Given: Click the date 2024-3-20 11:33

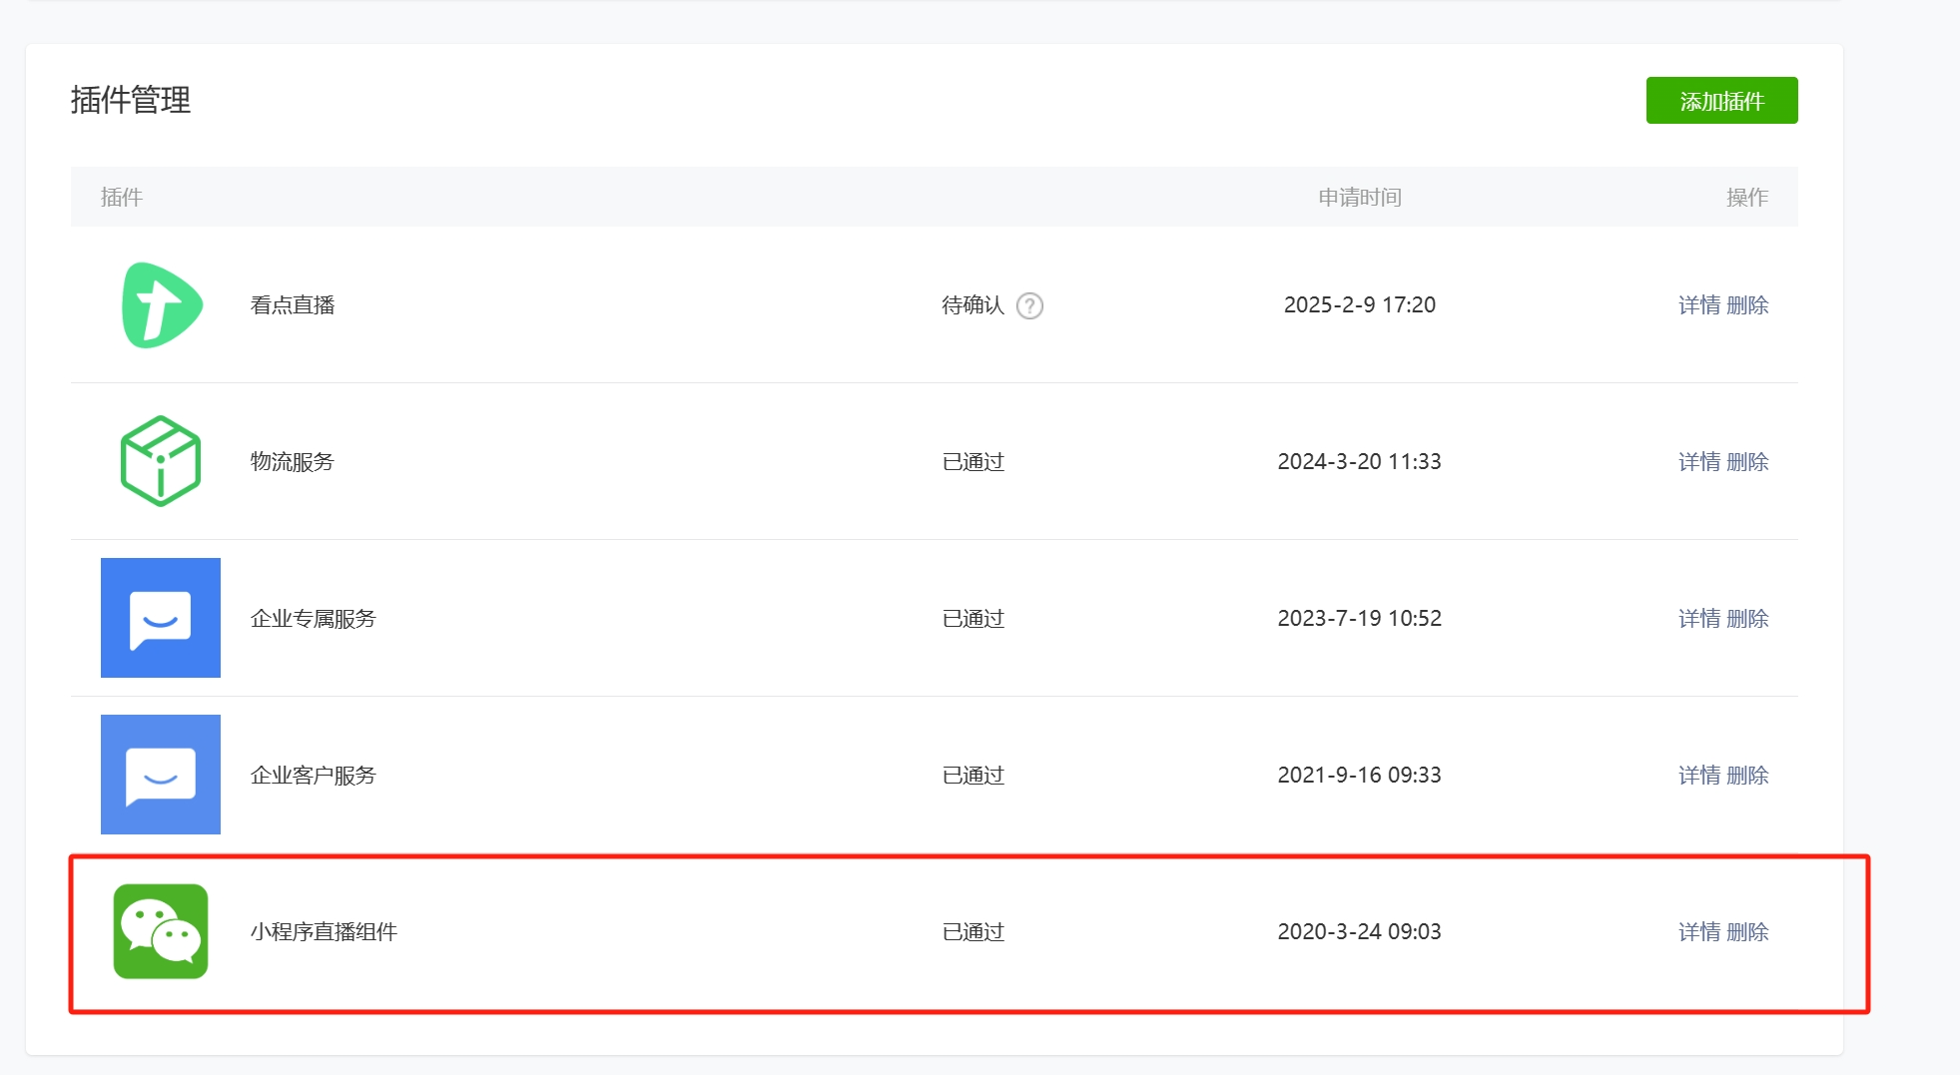Looking at the screenshot, I should point(1360,462).
